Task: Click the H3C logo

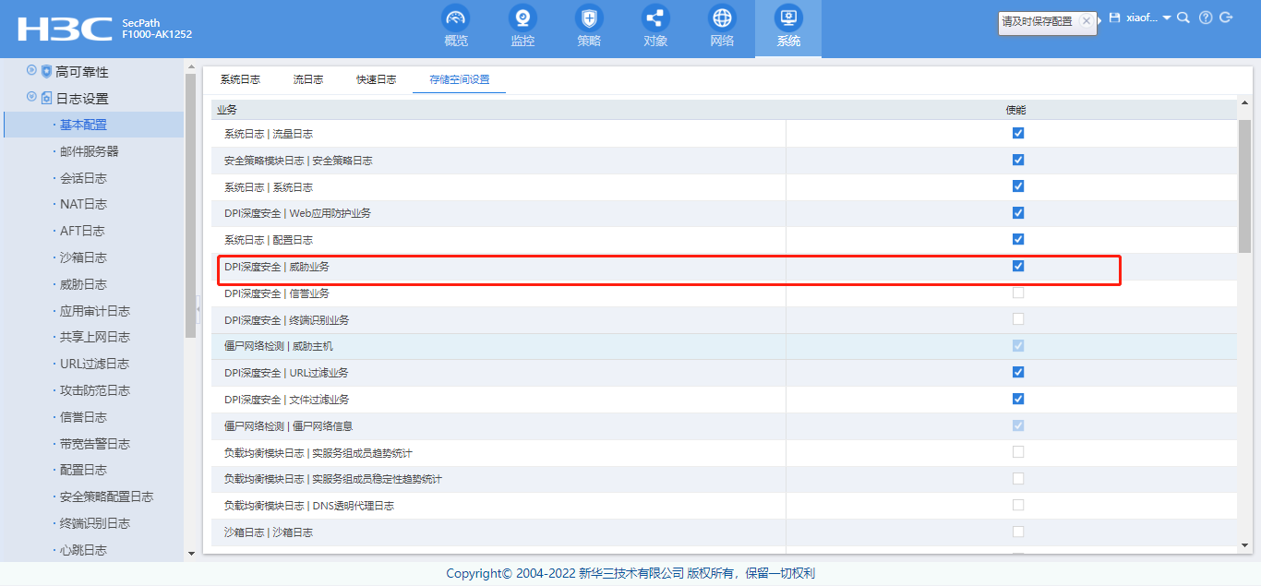Action: point(64,28)
